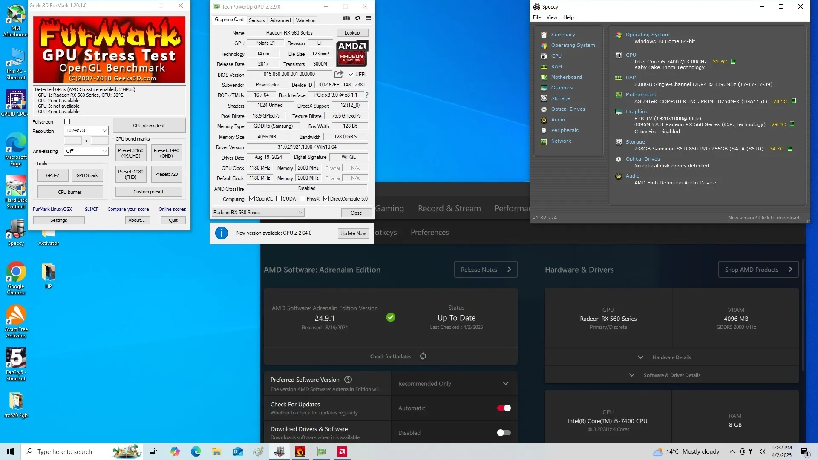Open CPUID CPU-Z desktop icon
This screenshot has height=460, width=818.
coord(16,103)
